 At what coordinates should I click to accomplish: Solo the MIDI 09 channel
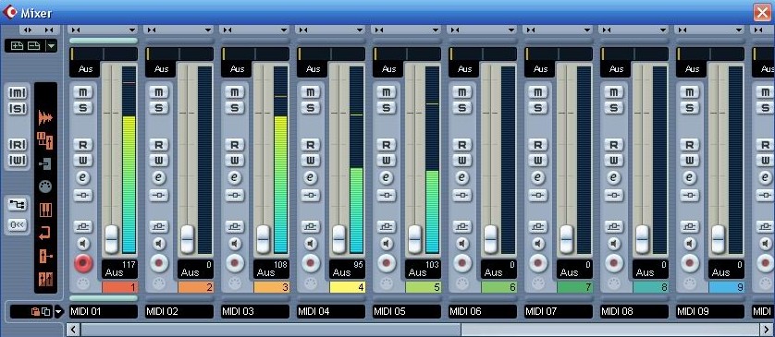click(690, 108)
